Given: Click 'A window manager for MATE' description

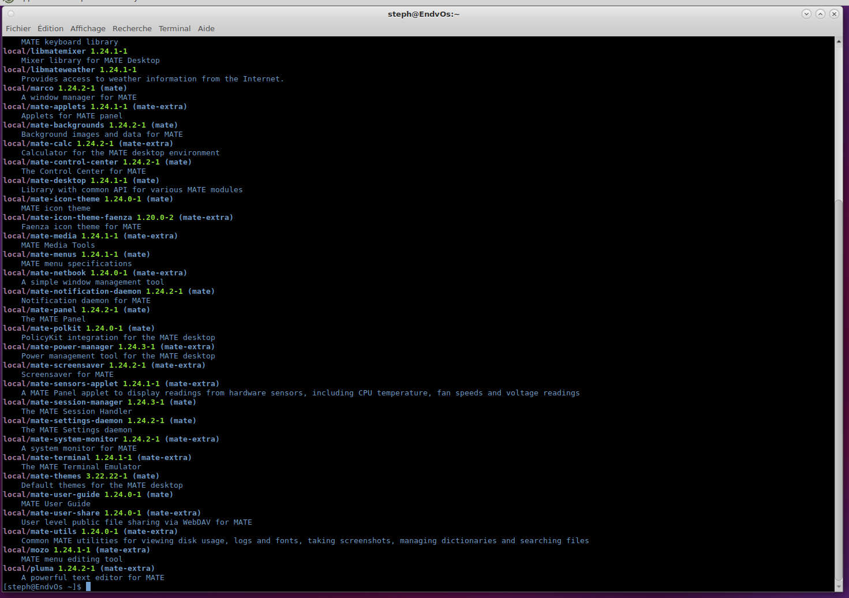Looking at the screenshot, I should tap(79, 97).
